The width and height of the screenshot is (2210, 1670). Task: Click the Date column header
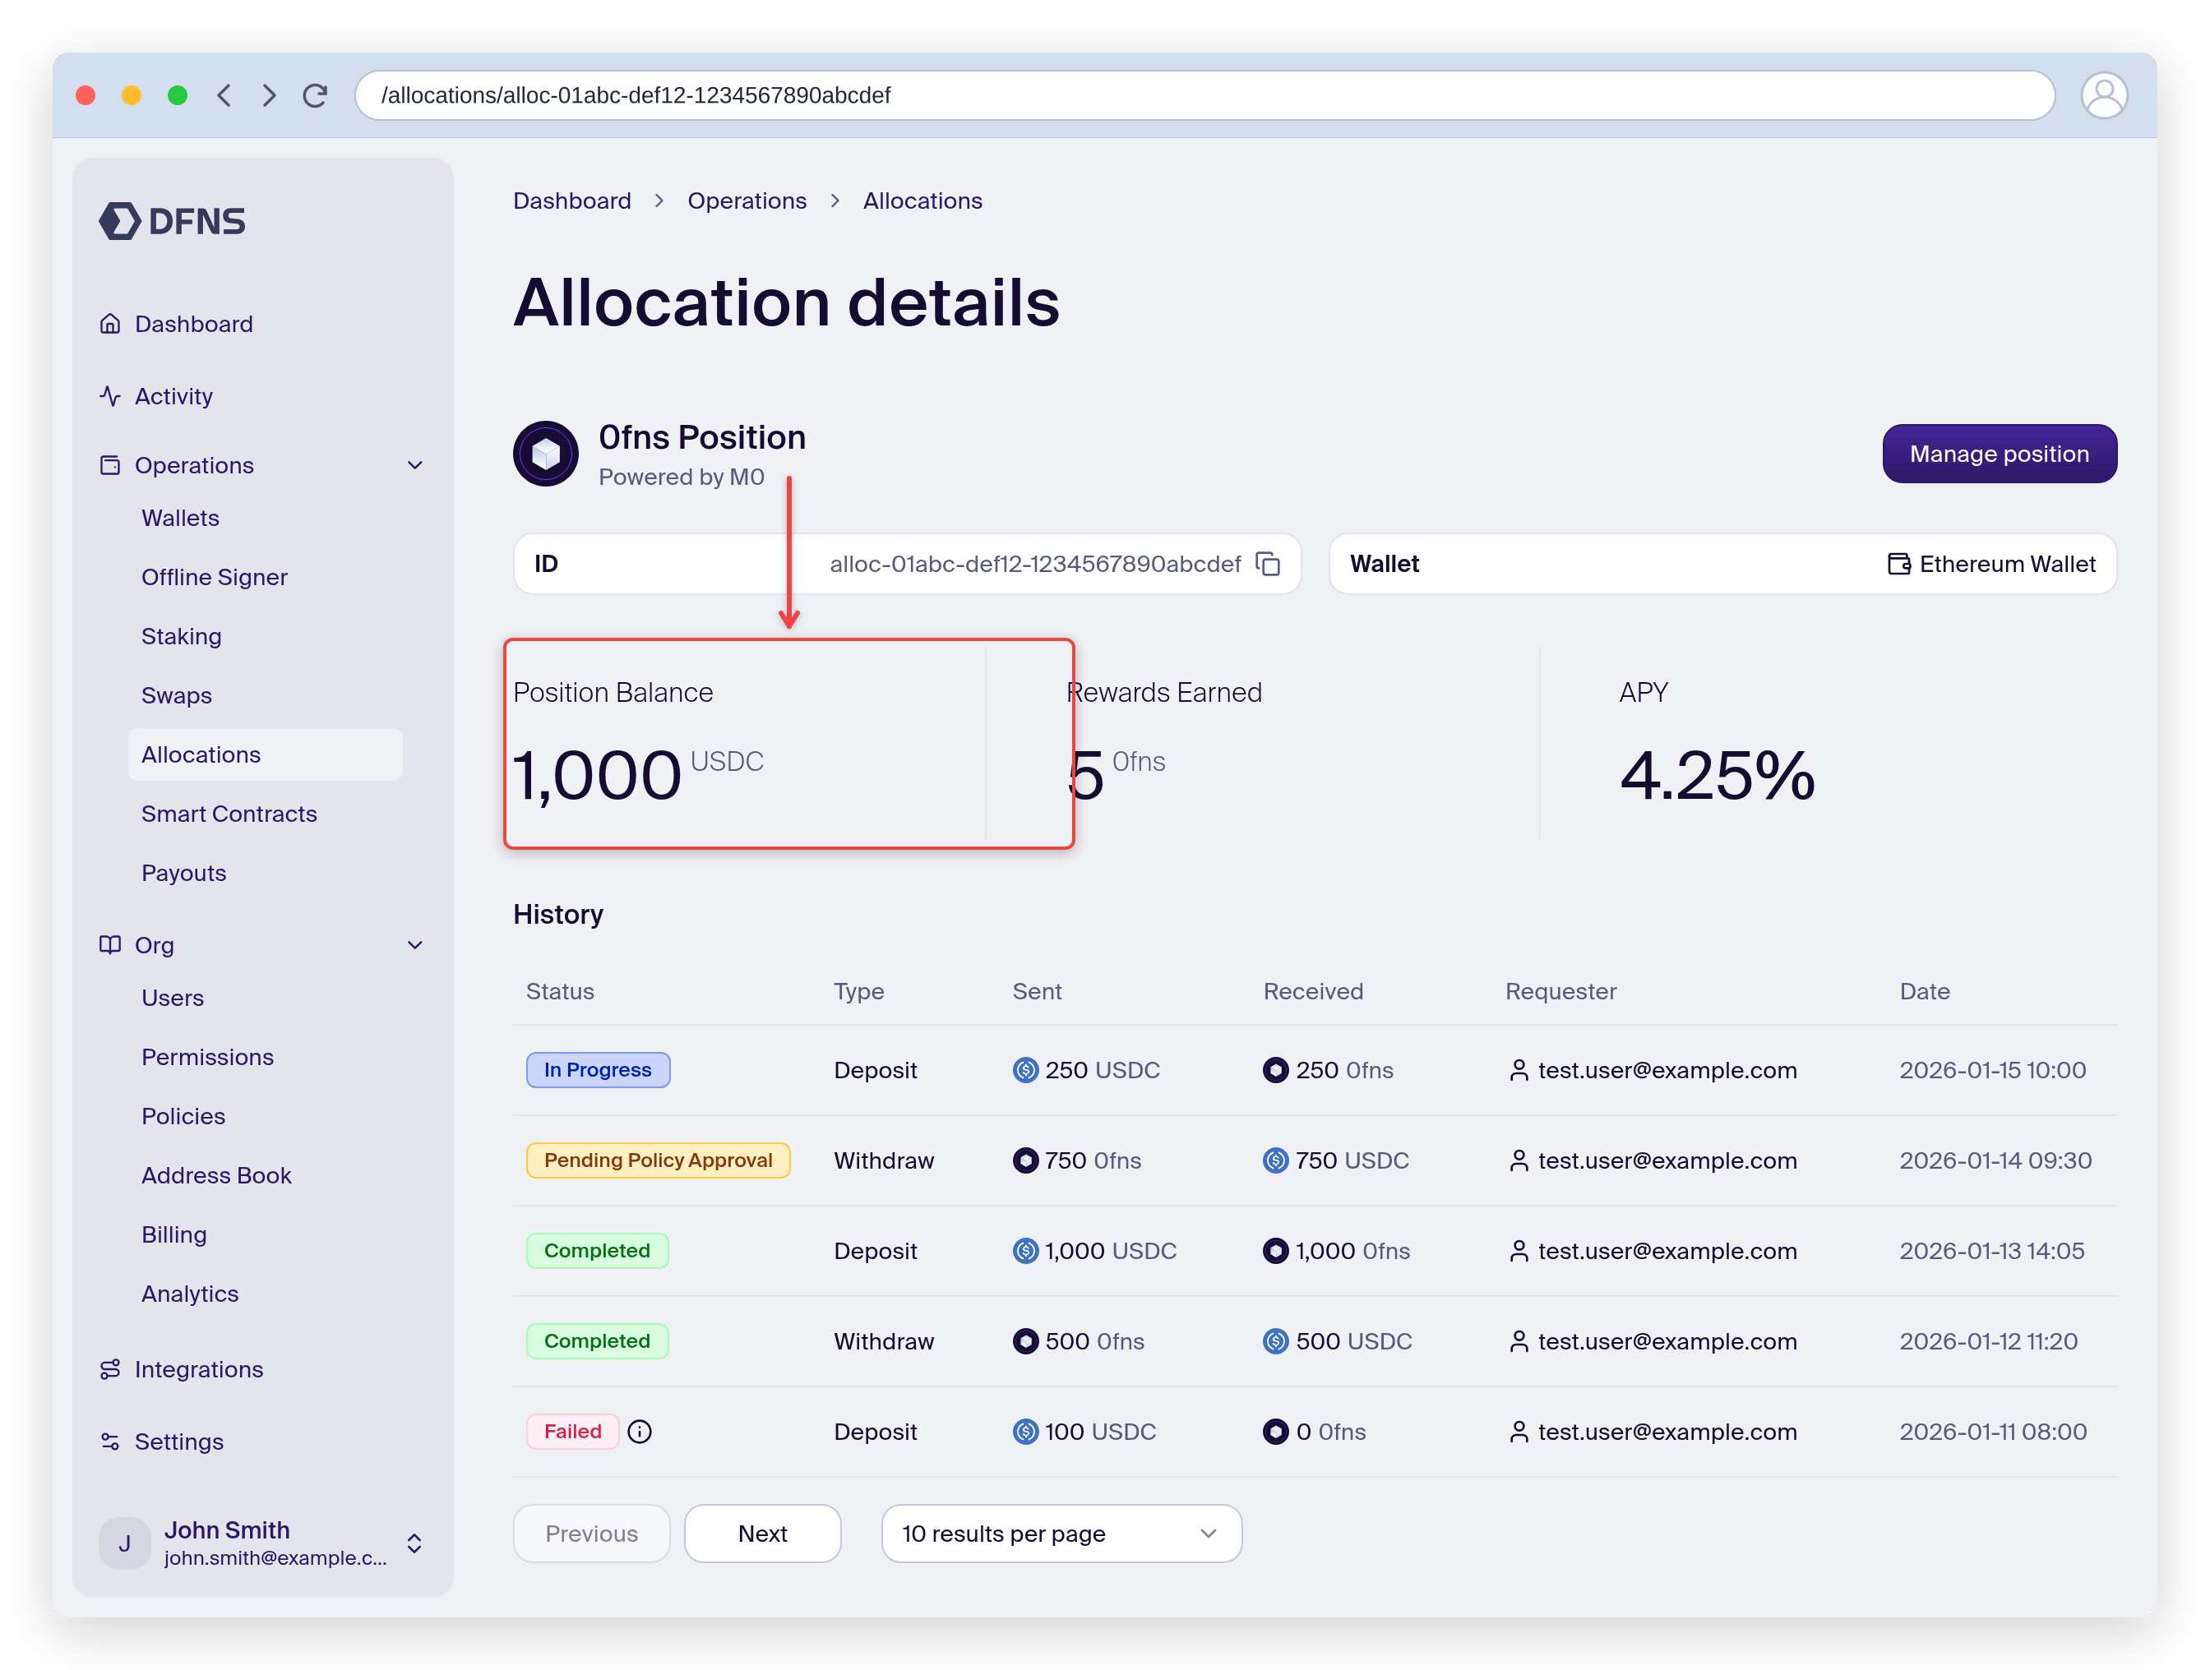1924,991
